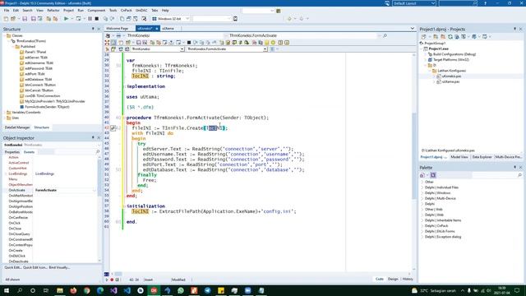
Task: Pin the Structure panel
Action: click(x=93, y=30)
